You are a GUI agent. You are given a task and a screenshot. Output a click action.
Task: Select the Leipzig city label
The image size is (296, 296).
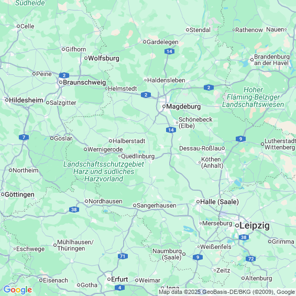(x=255, y=226)
